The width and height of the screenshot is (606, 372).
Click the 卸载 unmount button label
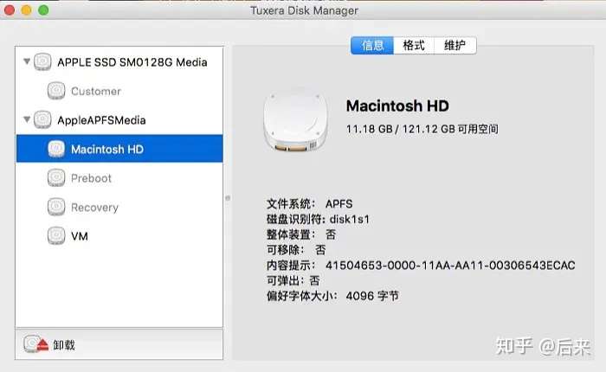pyautogui.click(x=64, y=345)
